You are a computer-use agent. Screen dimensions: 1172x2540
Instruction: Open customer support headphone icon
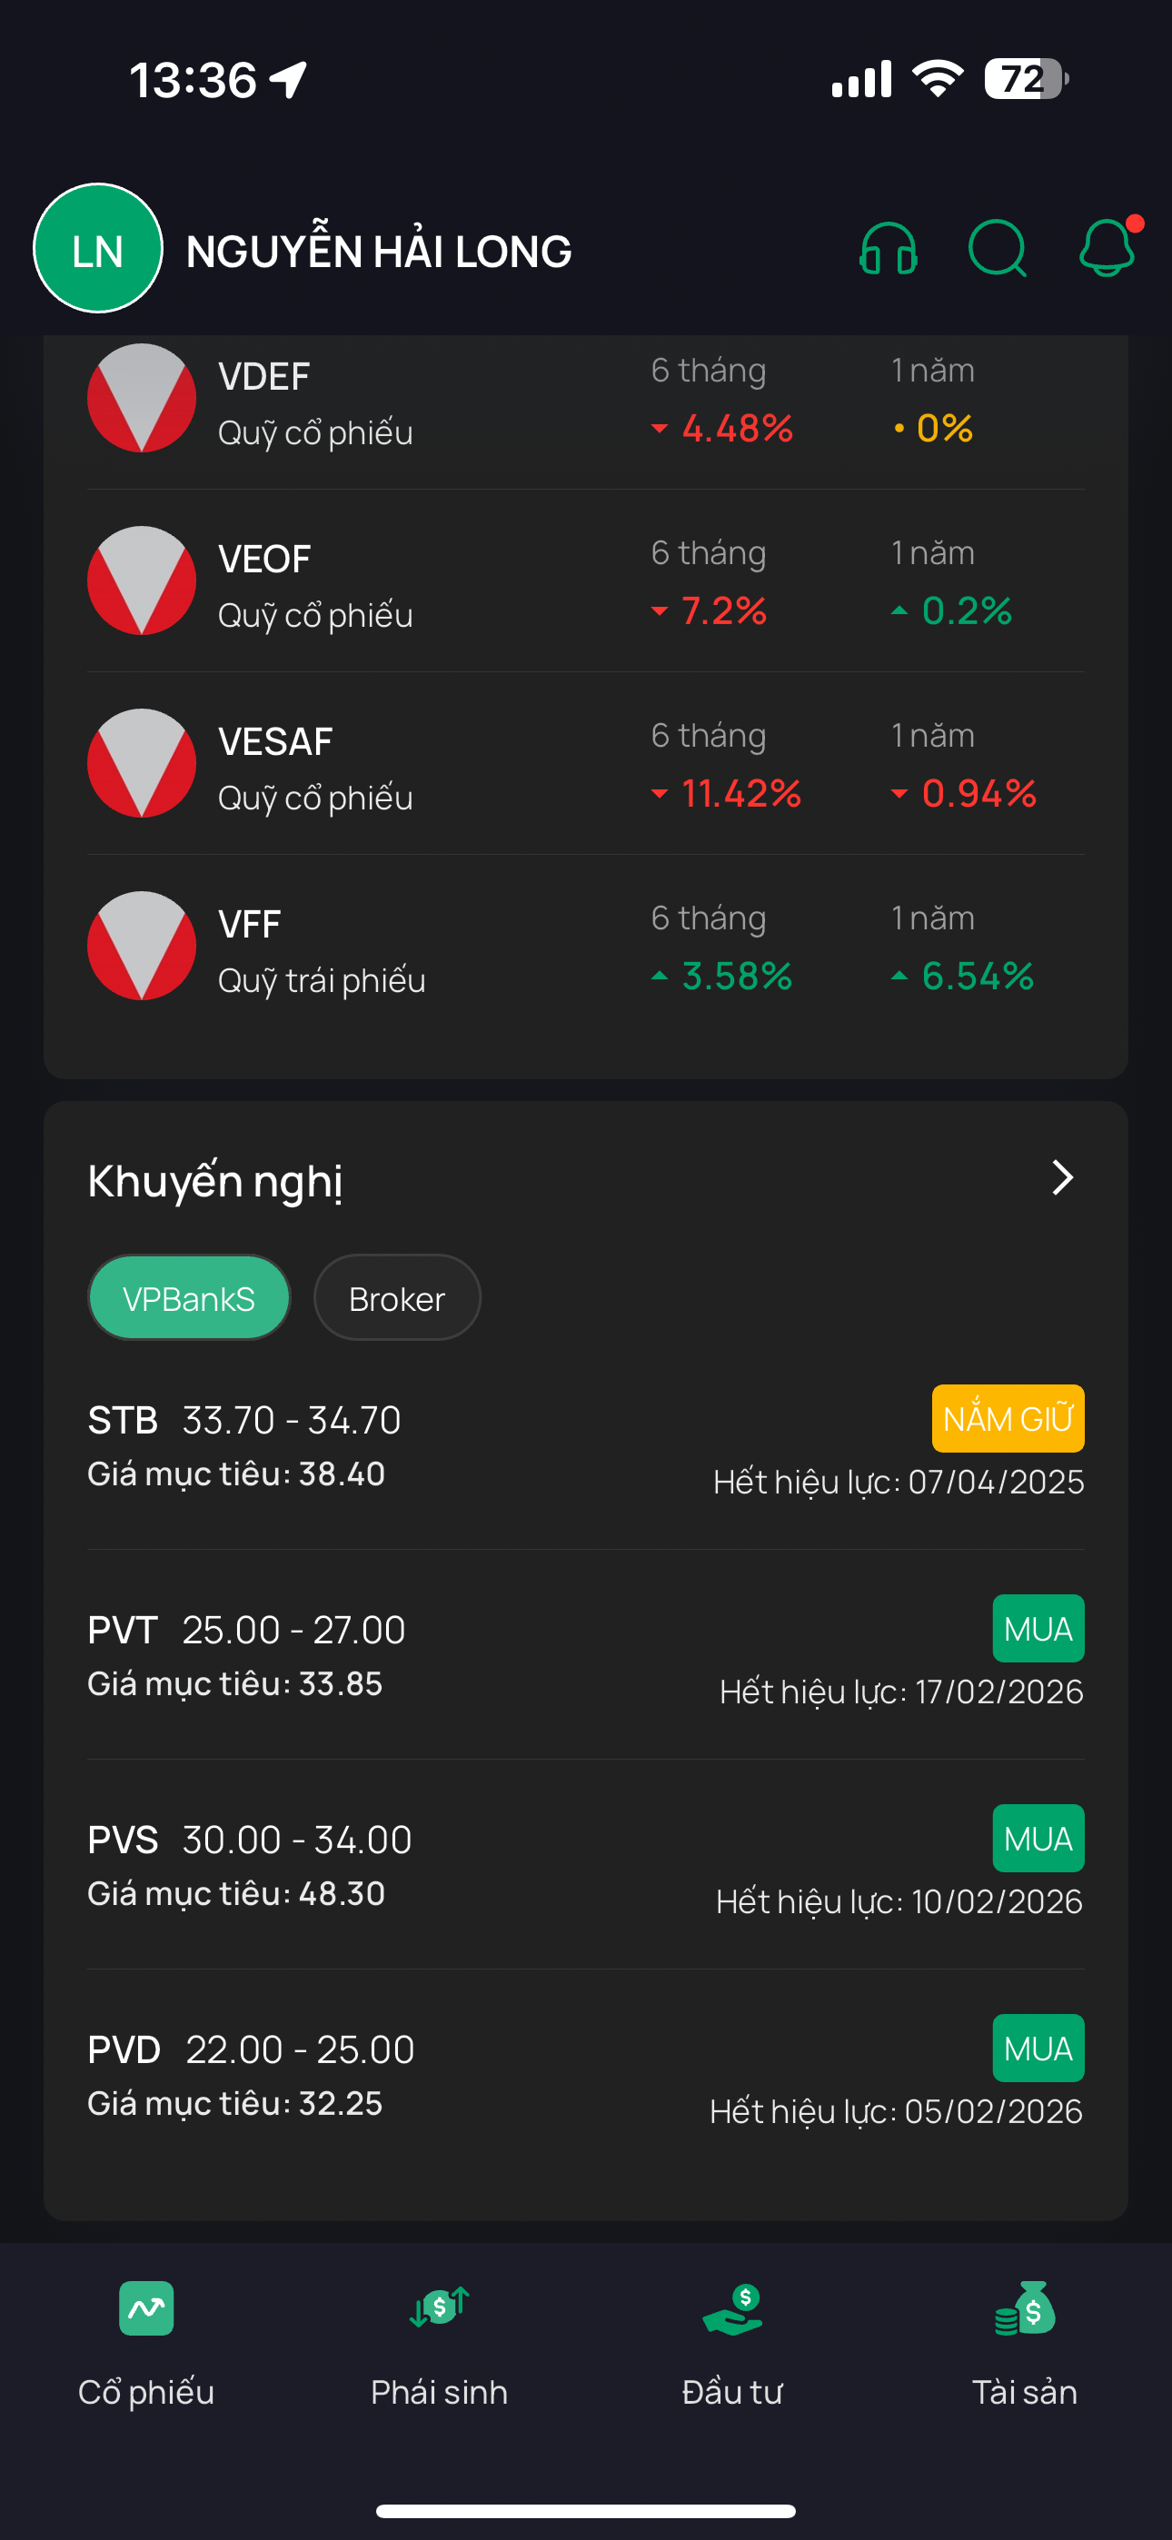pyautogui.click(x=888, y=249)
